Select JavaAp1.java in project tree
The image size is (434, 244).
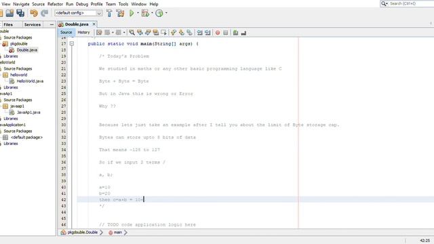coord(28,113)
